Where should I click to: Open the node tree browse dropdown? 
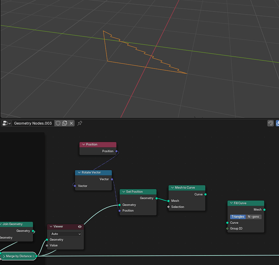(7, 123)
